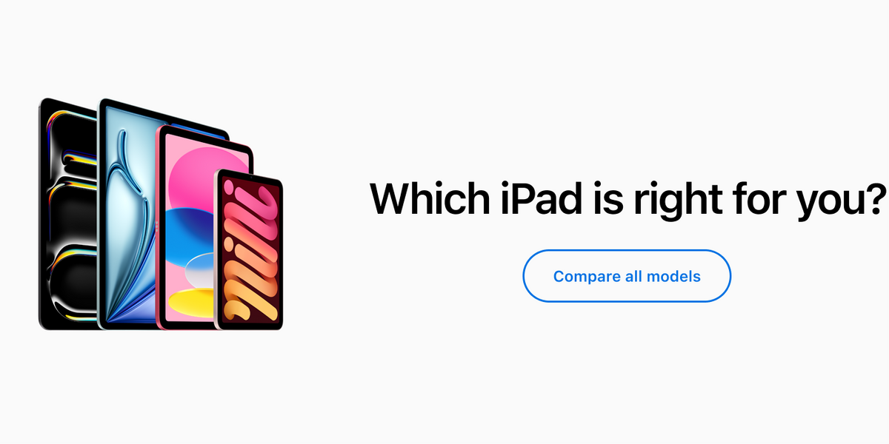Click the question mark ending the heading
The width and height of the screenshot is (889, 444).
coord(877,196)
